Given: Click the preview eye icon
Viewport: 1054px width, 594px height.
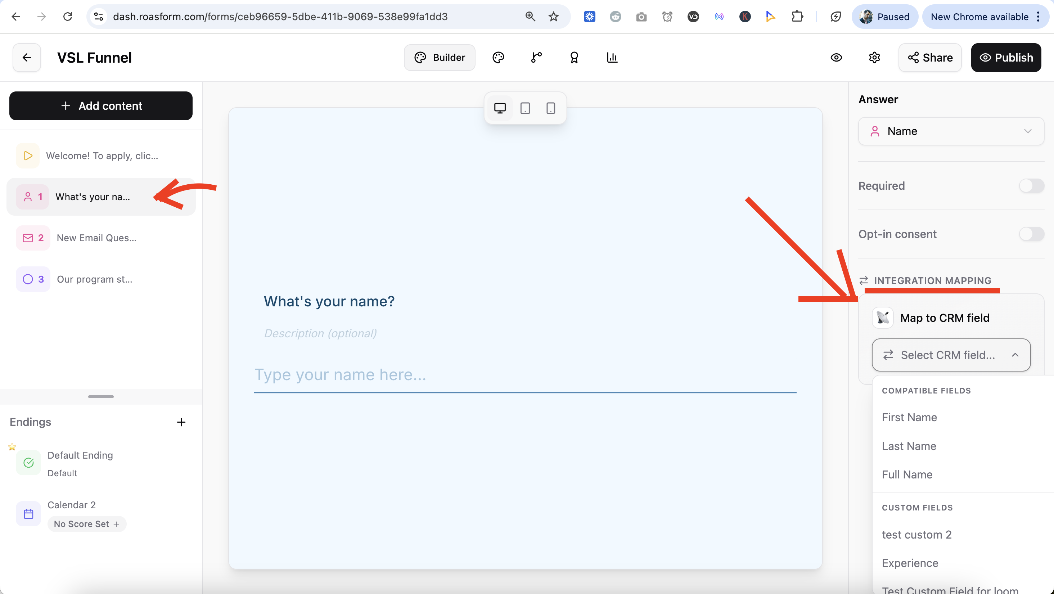Looking at the screenshot, I should click(x=836, y=58).
